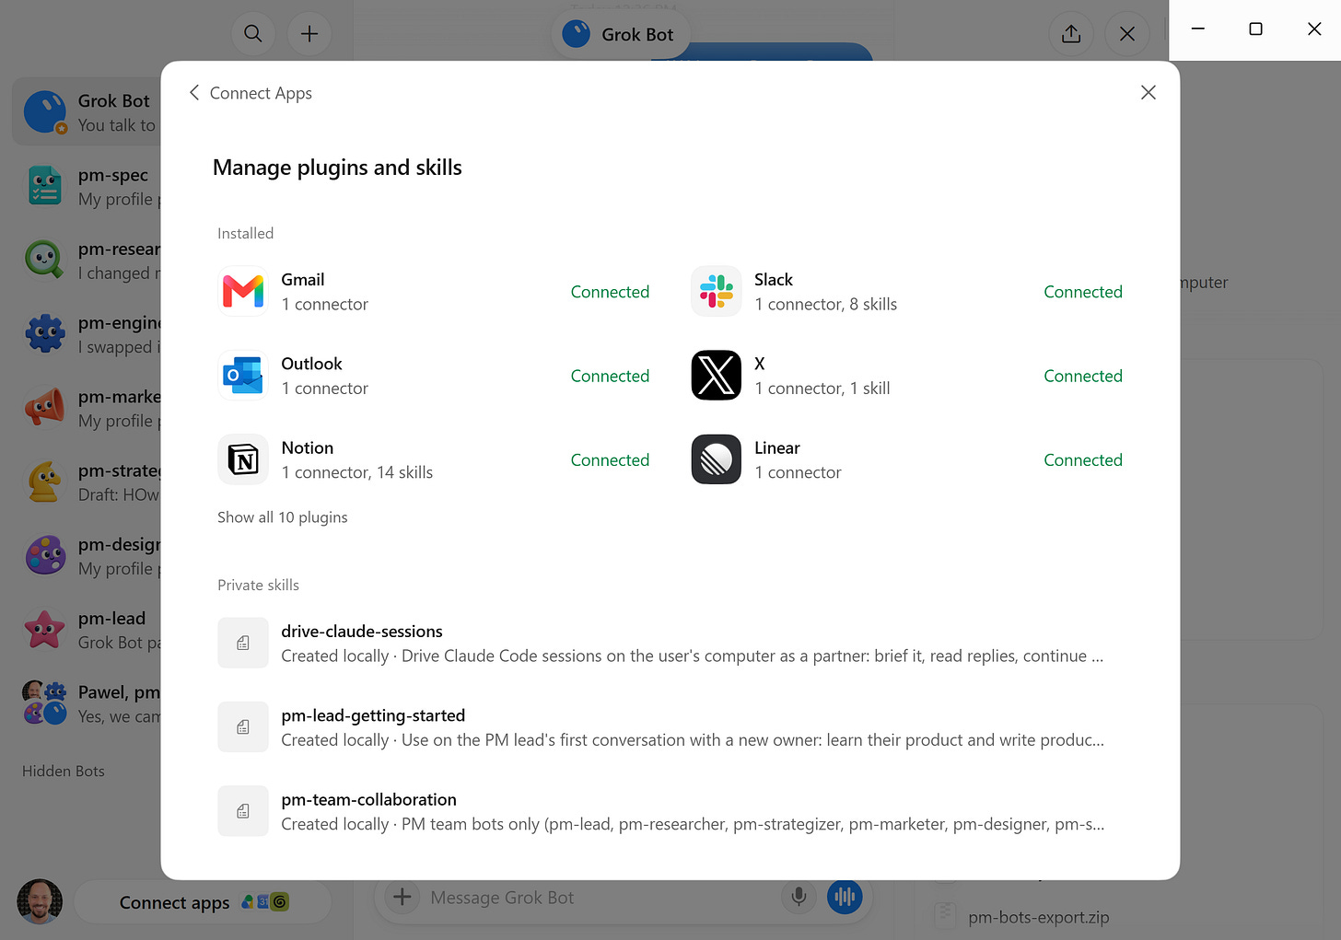Click the share/export icon in header

(x=1071, y=34)
